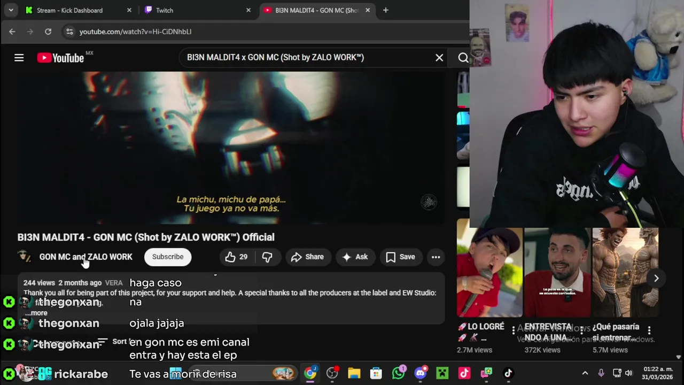The height and width of the screenshot is (385, 684).
Task: Switch to Stream - Kick Dashboard tab
Action: 79,10
